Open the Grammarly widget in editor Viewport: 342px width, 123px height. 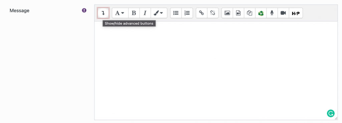coord(331,113)
